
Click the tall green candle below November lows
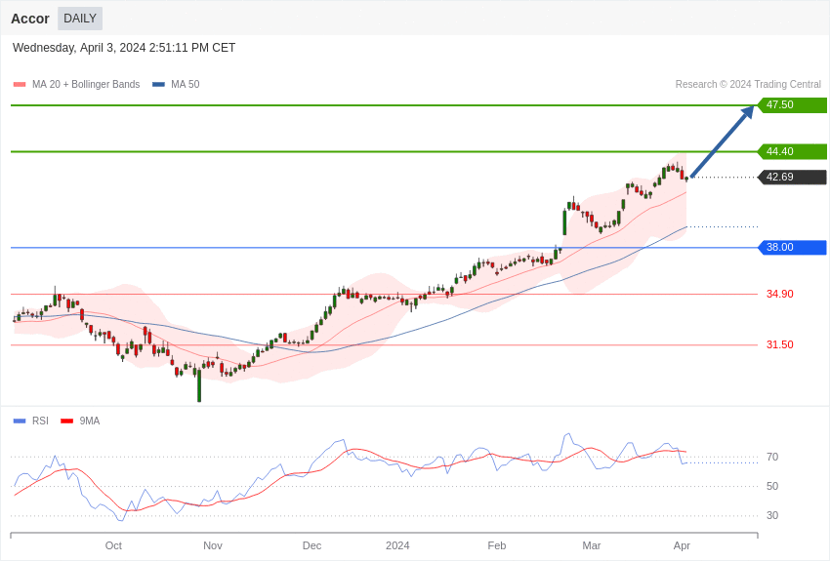(199, 384)
